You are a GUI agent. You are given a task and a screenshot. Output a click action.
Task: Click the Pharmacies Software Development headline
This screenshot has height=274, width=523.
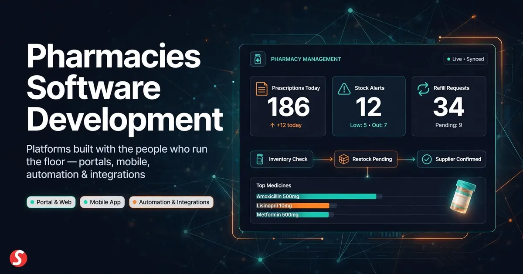pyautogui.click(x=124, y=89)
